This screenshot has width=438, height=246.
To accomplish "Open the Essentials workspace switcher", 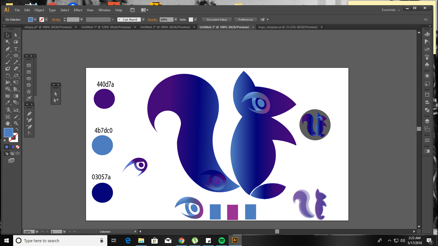I will point(390,10).
